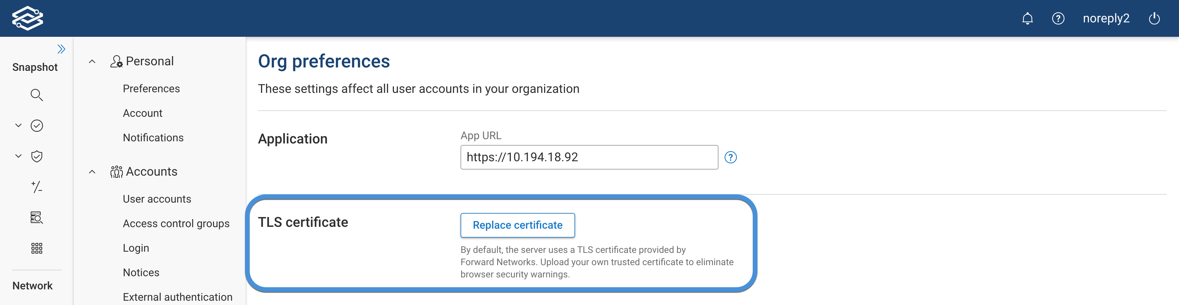1179x305 pixels.
Task: Select the security shield icon
Action: click(37, 156)
